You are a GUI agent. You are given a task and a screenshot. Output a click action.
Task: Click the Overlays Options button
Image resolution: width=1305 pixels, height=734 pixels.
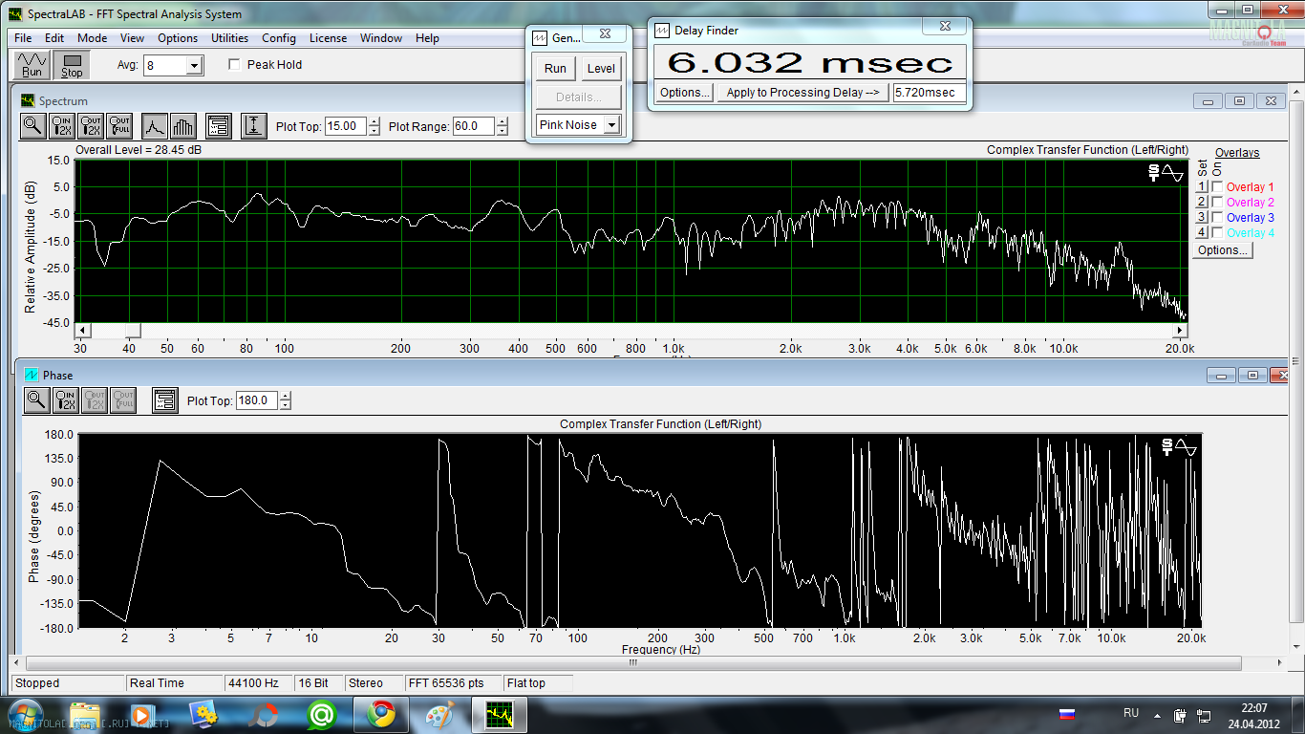[x=1222, y=250]
